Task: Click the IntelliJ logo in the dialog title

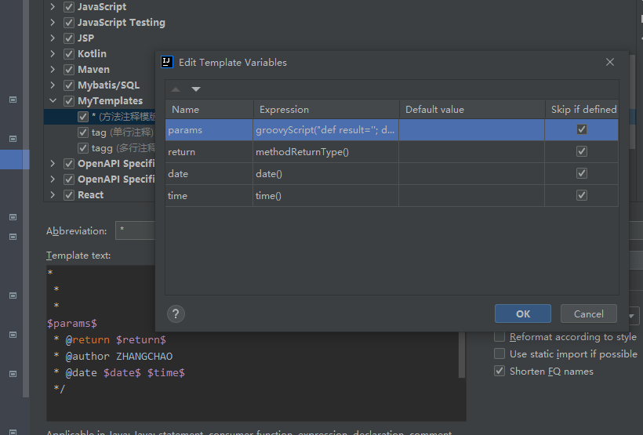Action: click(x=167, y=62)
